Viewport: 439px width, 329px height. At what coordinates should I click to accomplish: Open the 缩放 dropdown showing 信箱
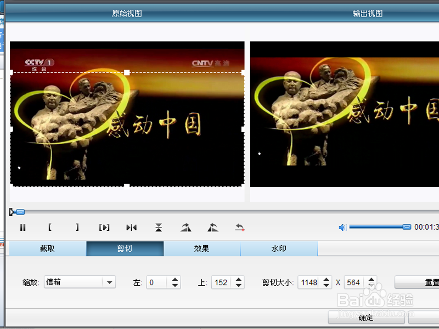[x=80, y=282]
